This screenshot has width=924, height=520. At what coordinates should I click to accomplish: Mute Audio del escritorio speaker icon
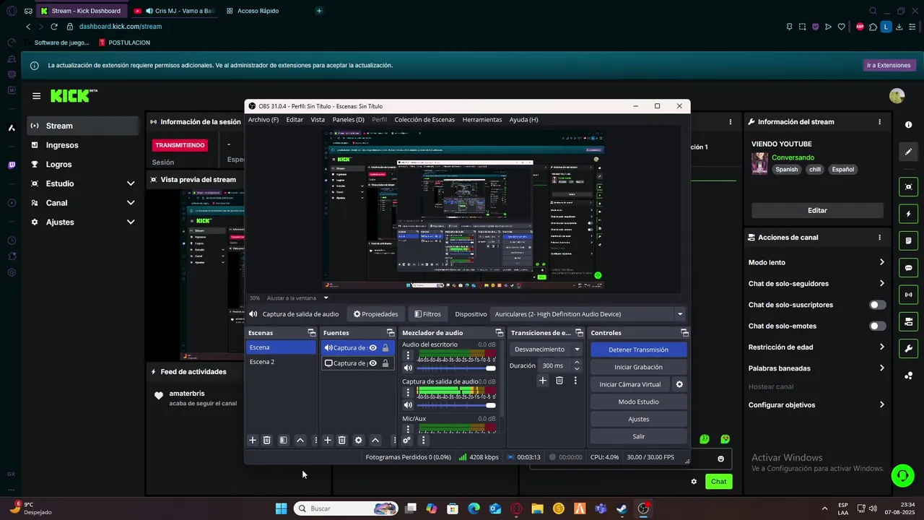(408, 368)
